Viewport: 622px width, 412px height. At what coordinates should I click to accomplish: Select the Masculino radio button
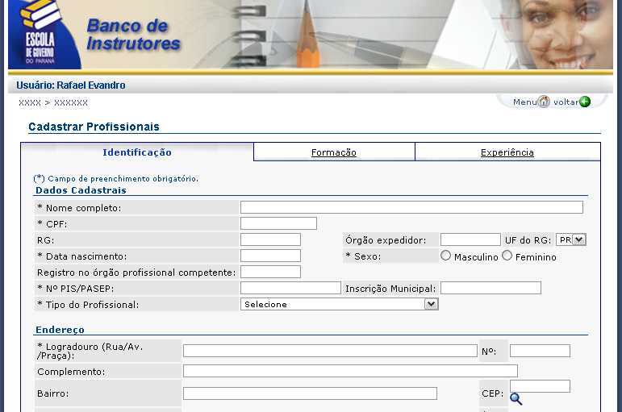[445, 256]
